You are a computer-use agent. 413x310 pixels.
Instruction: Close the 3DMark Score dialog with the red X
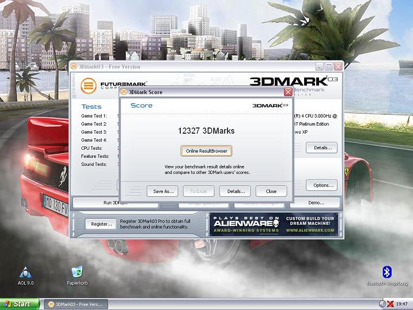click(x=288, y=92)
